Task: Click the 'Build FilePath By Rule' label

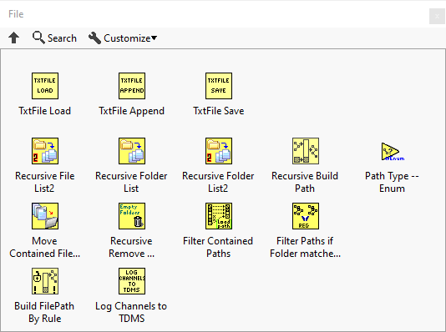Action: 44,312
